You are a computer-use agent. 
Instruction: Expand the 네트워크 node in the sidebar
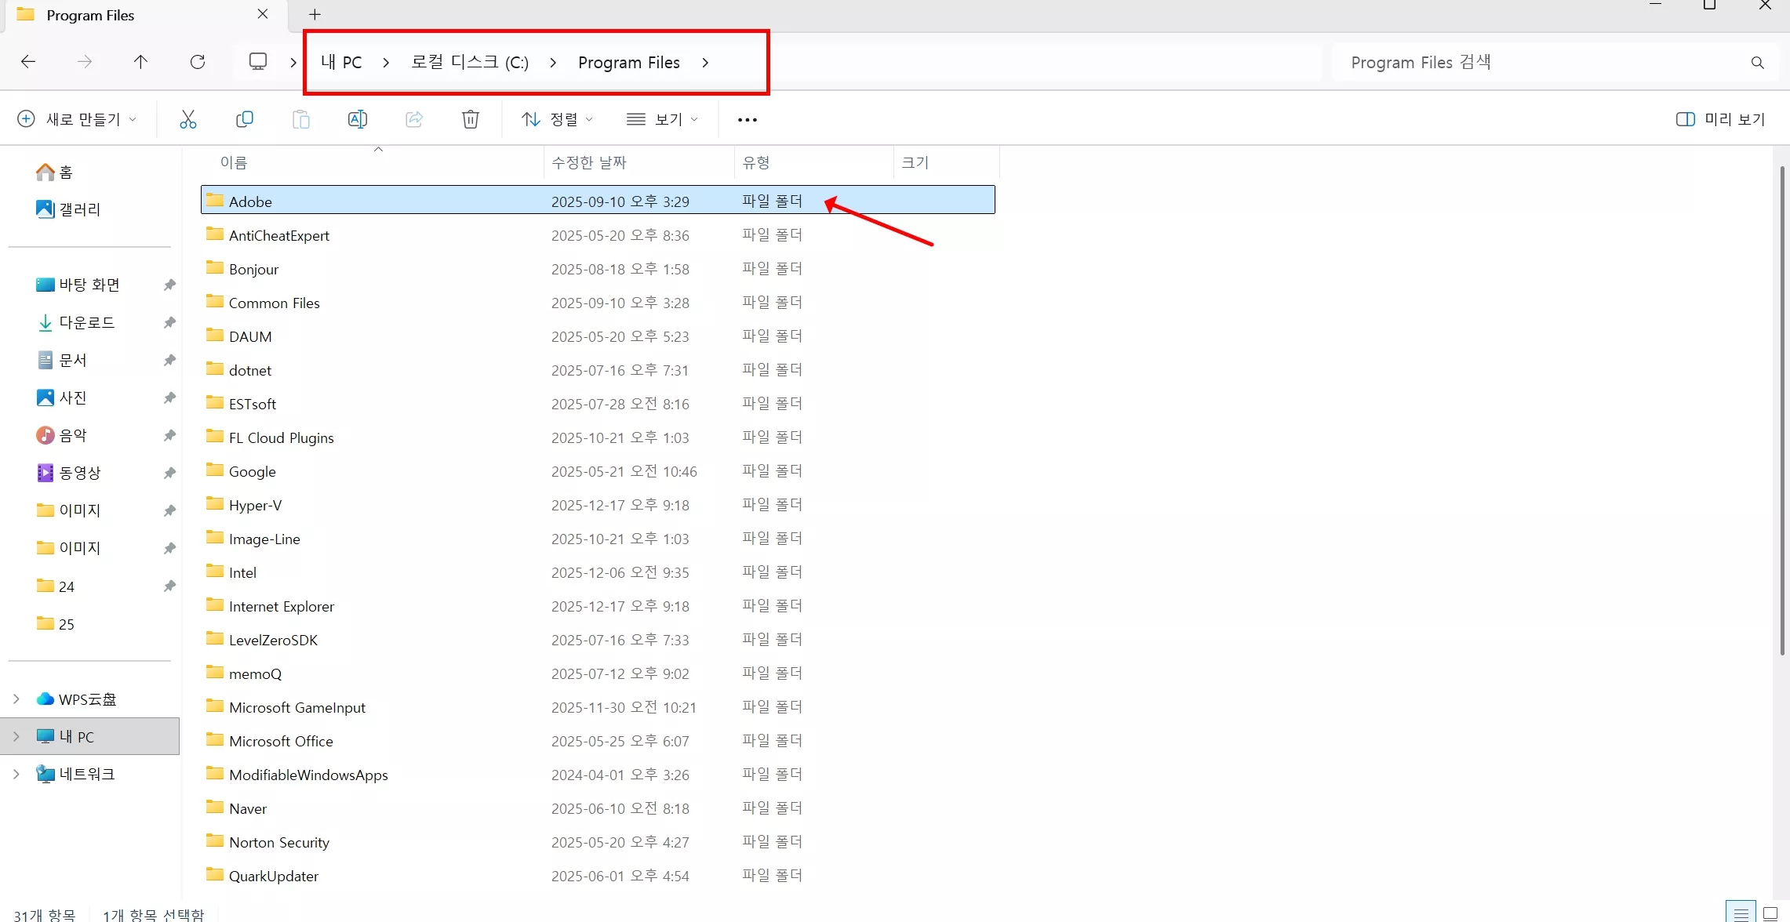16,774
